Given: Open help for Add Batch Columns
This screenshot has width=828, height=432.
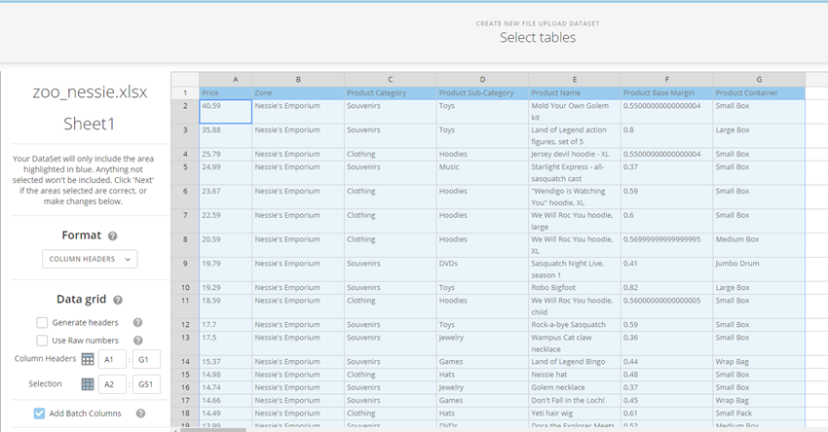Looking at the screenshot, I should coord(140,414).
